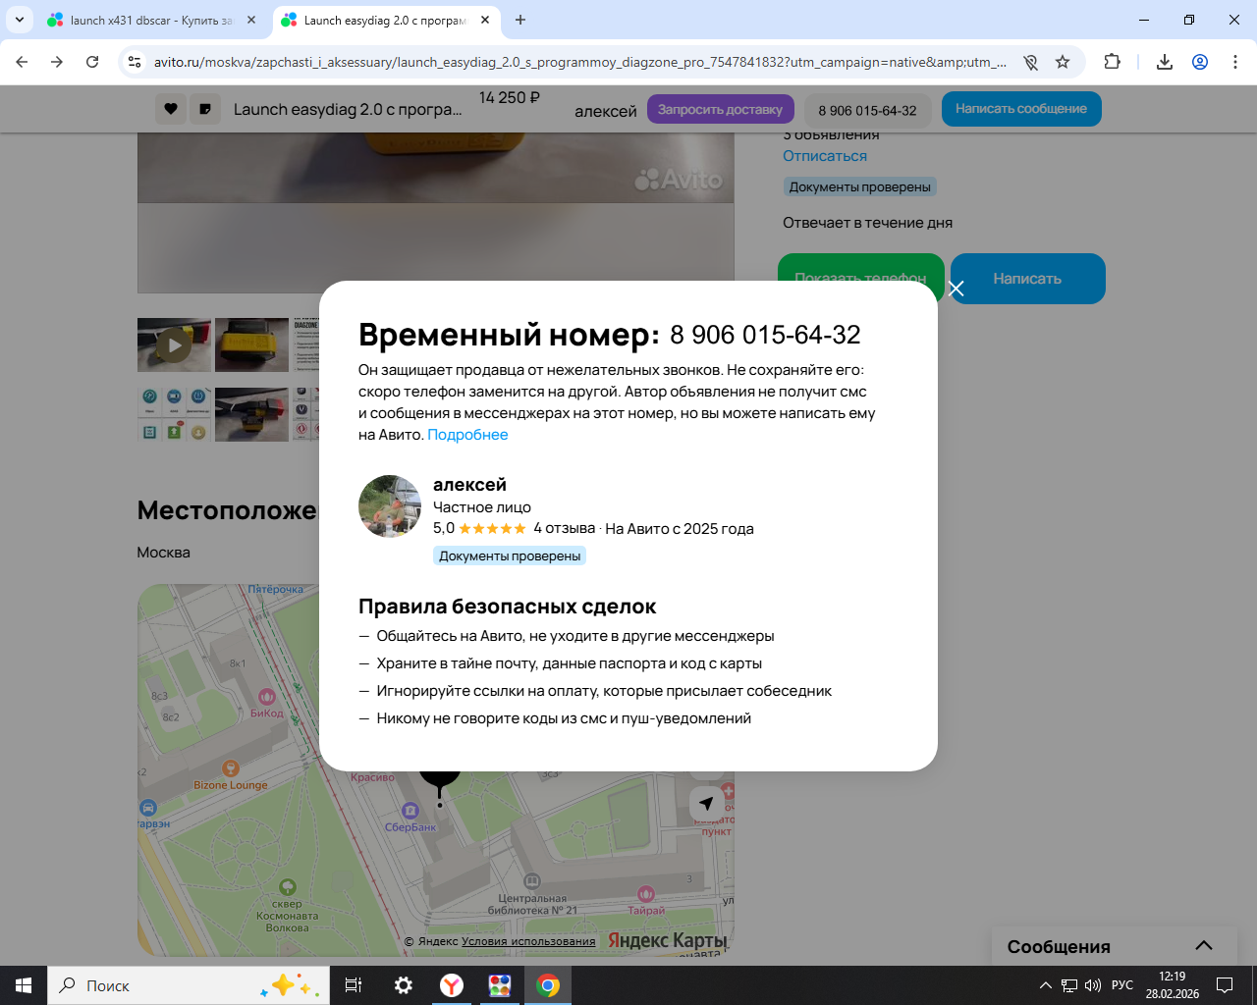Open Yandex Browser from taskbar
Screen dimensions: 1257x1005
click(x=452, y=985)
